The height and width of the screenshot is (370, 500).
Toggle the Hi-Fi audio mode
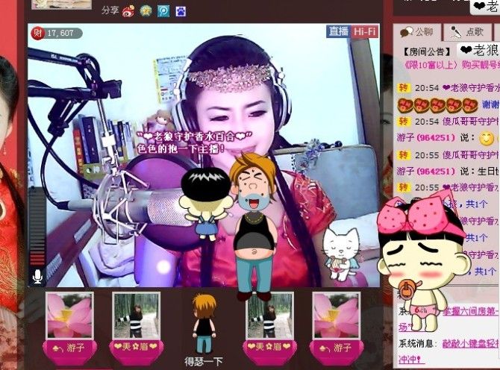(x=364, y=31)
